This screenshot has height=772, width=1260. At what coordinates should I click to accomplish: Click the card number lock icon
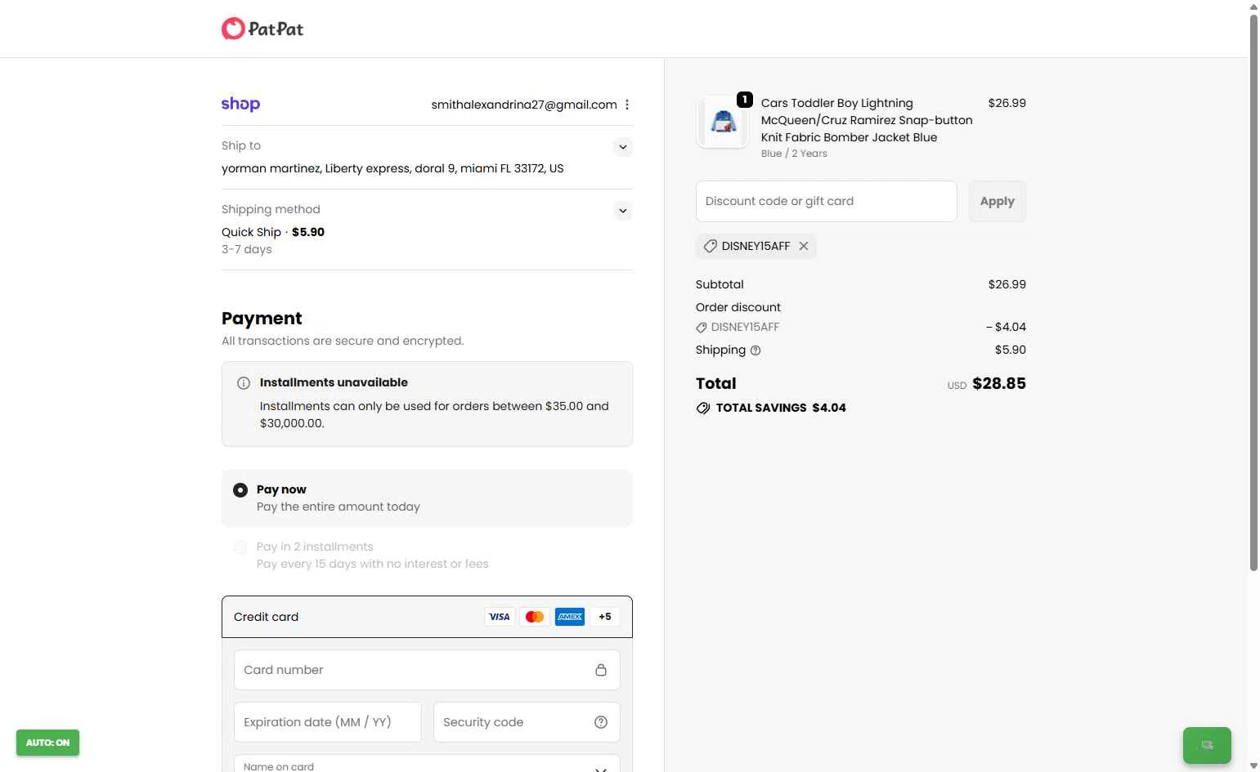tap(601, 670)
